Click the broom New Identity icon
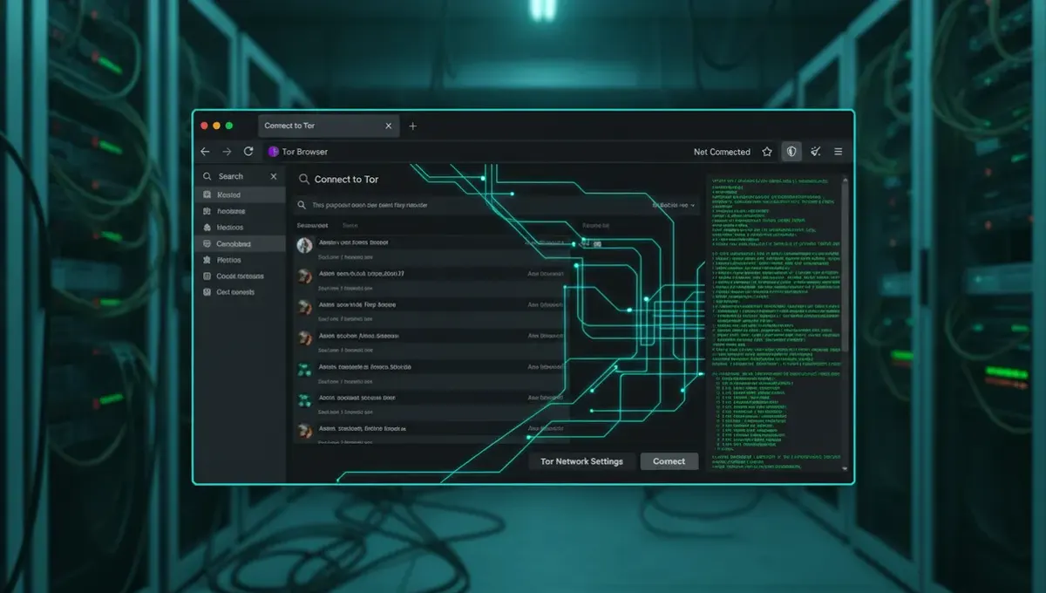This screenshot has height=593, width=1046. coord(816,152)
